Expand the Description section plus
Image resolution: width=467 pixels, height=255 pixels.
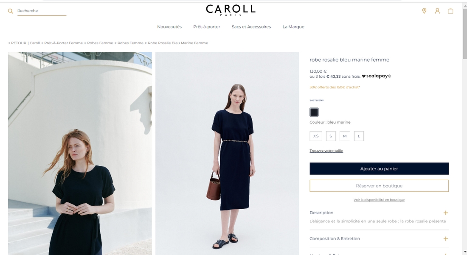(x=445, y=212)
